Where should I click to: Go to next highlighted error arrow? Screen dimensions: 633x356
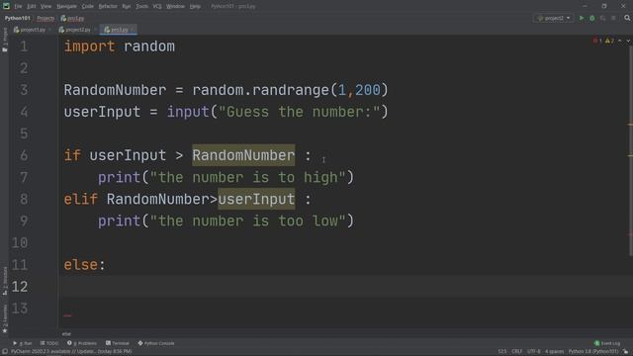point(628,41)
